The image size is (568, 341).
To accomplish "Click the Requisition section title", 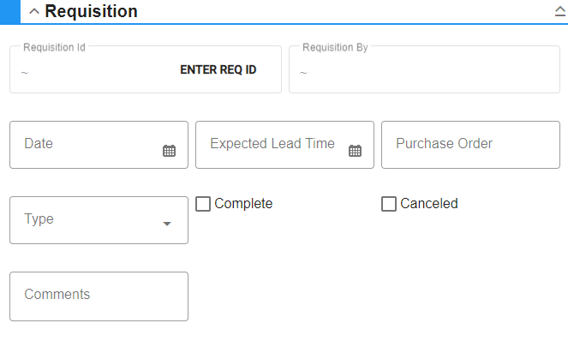I will pyautogui.click(x=91, y=11).
